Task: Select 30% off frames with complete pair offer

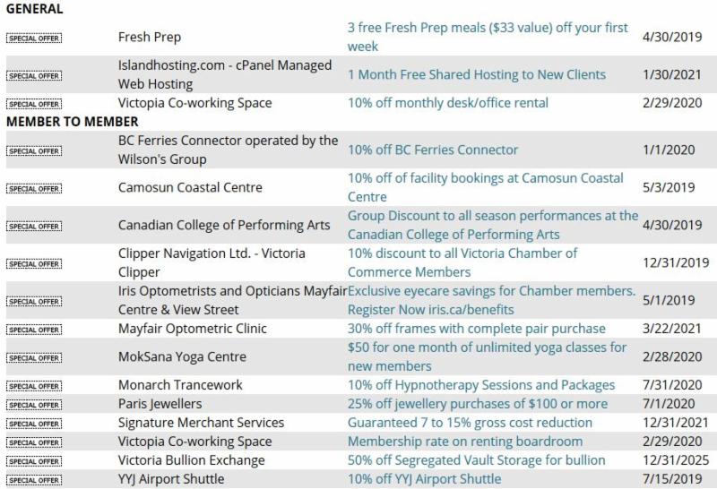Action: (x=476, y=329)
